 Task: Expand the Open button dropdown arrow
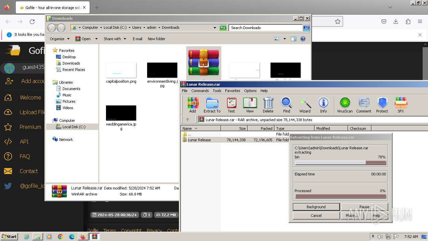(x=96, y=39)
